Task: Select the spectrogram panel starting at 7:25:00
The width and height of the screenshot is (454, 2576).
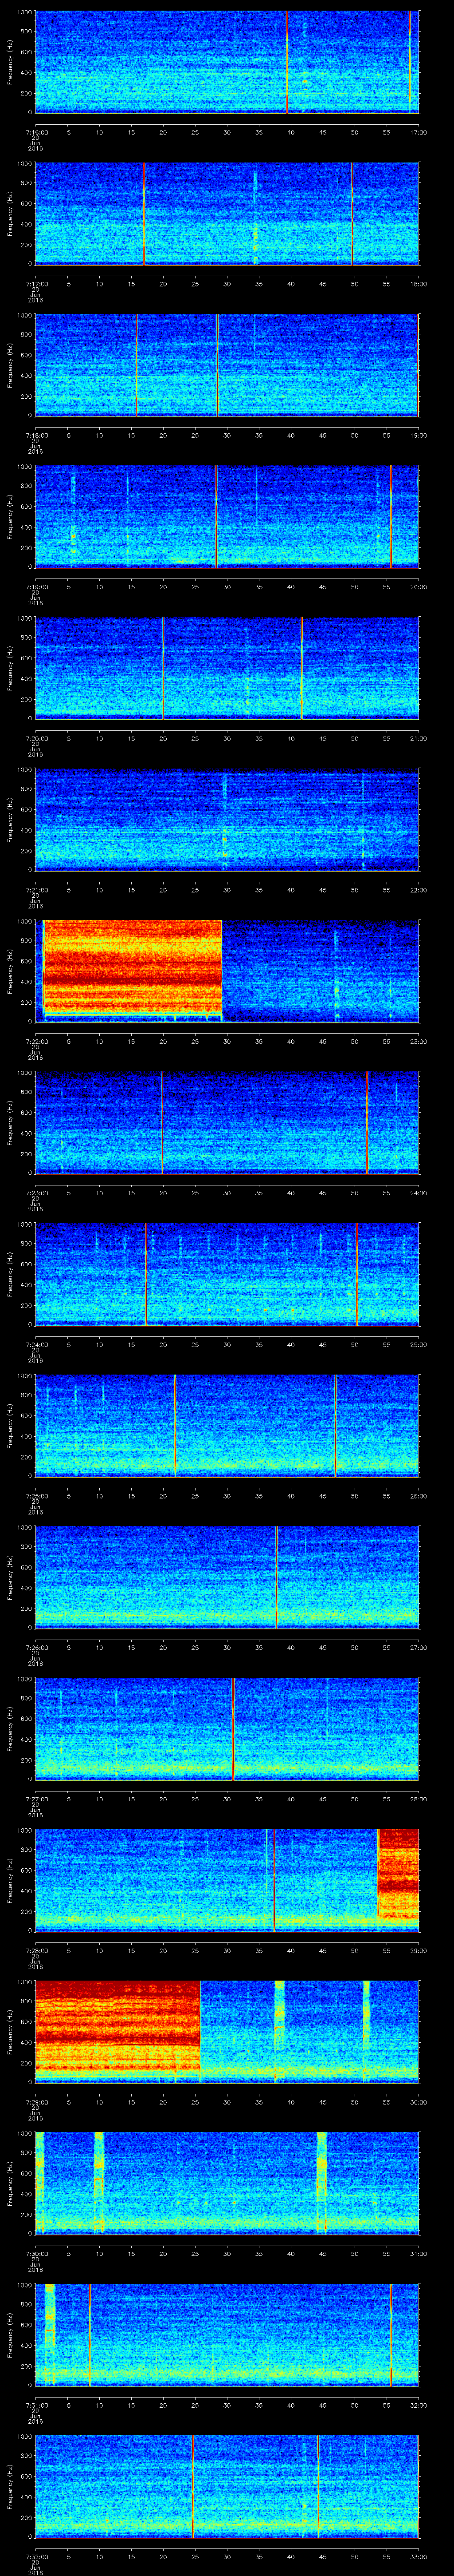Action: pyautogui.click(x=227, y=1426)
